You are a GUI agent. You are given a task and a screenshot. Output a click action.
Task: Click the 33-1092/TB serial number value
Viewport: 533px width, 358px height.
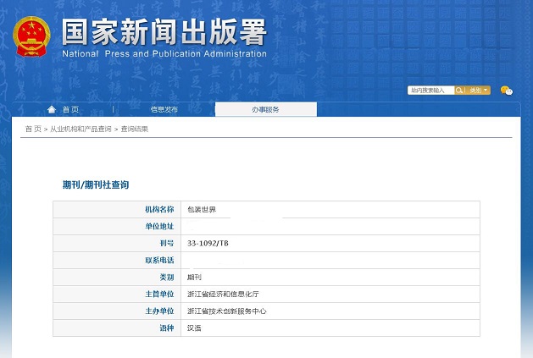click(x=208, y=243)
